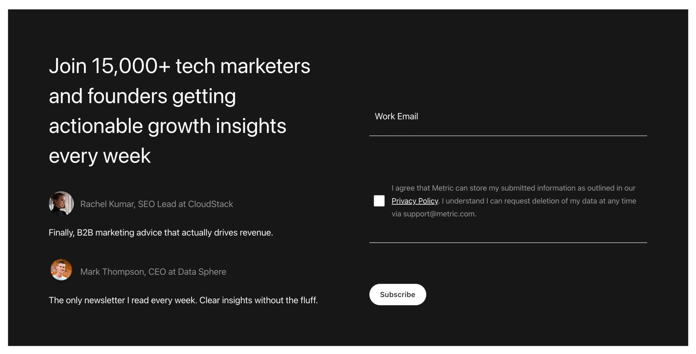696x354 pixels.
Task: Click the "every week" heading line
Action: 100,156
